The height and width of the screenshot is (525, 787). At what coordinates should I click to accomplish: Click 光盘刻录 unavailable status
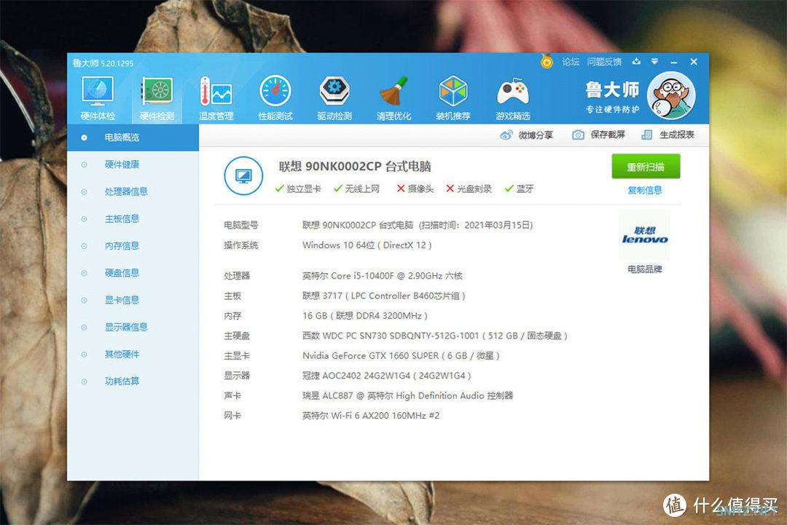click(x=469, y=189)
